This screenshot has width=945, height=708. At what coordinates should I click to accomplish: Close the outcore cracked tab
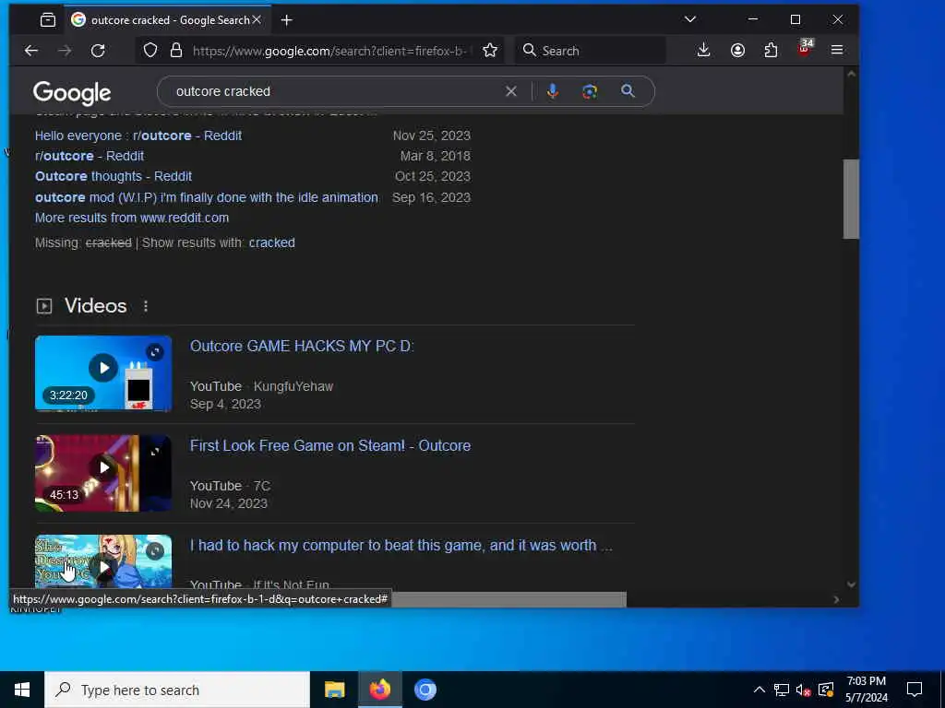coord(257,20)
